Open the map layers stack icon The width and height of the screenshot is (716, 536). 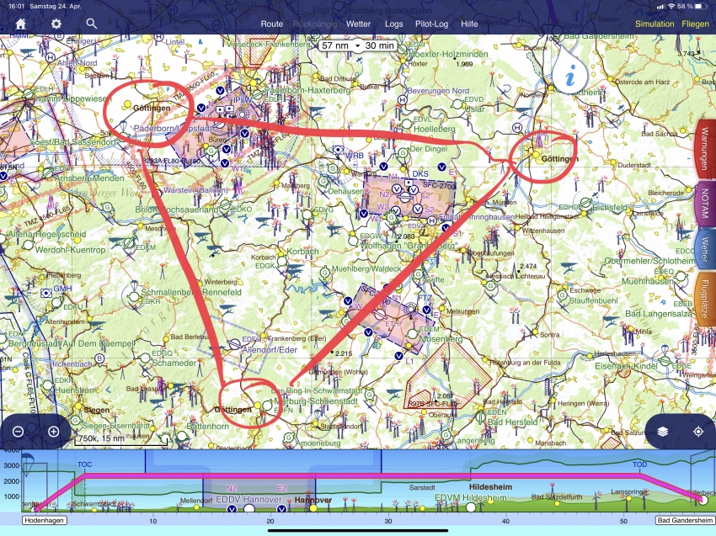[x=664, y=431]
